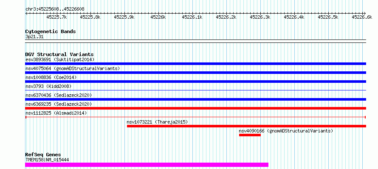Click the esv3893691 (Suktitipat2014) label
The height and width of the screenshot is (169, 378).
point(60,59)
